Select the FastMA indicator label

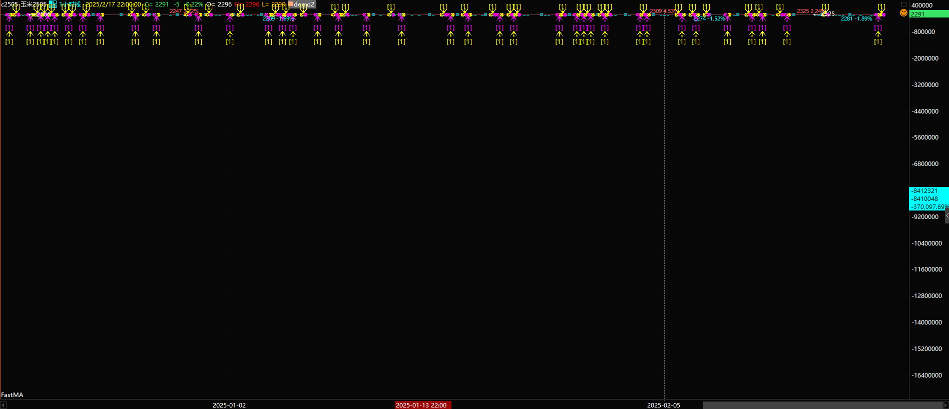12,395
